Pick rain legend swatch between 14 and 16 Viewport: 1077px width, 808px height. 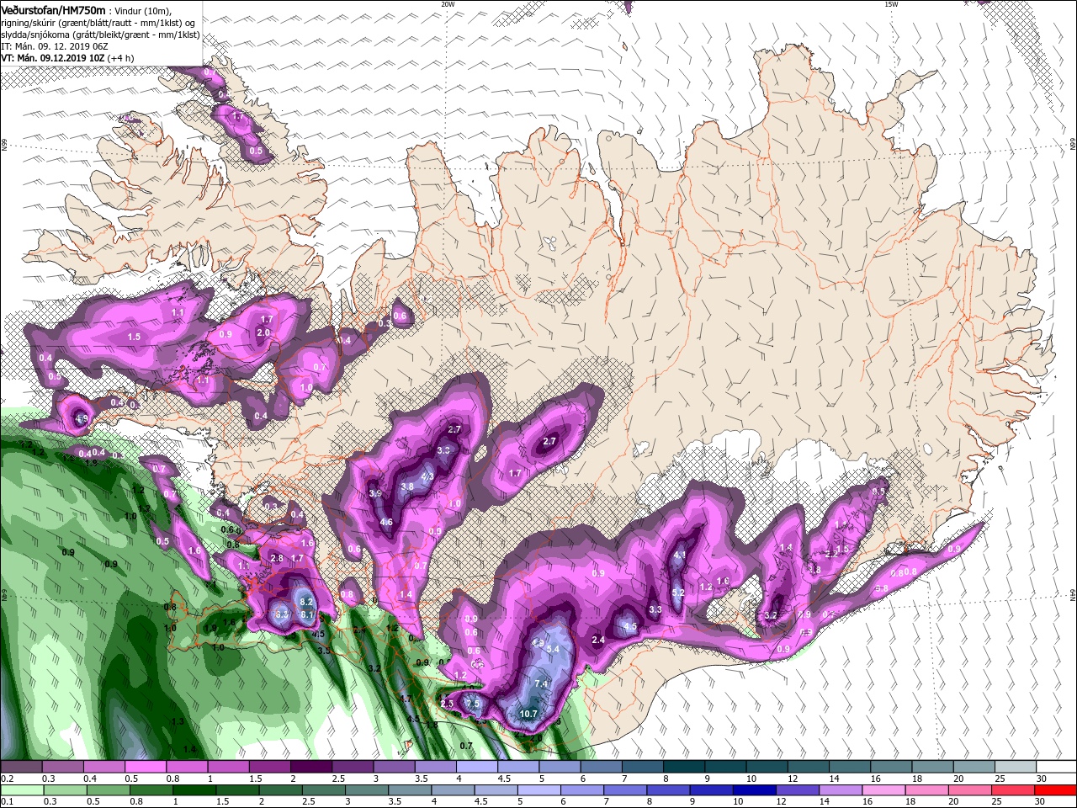[839, 790]
